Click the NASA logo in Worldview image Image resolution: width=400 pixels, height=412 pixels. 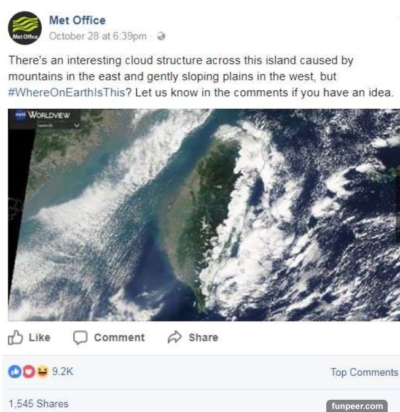[20, 116]
